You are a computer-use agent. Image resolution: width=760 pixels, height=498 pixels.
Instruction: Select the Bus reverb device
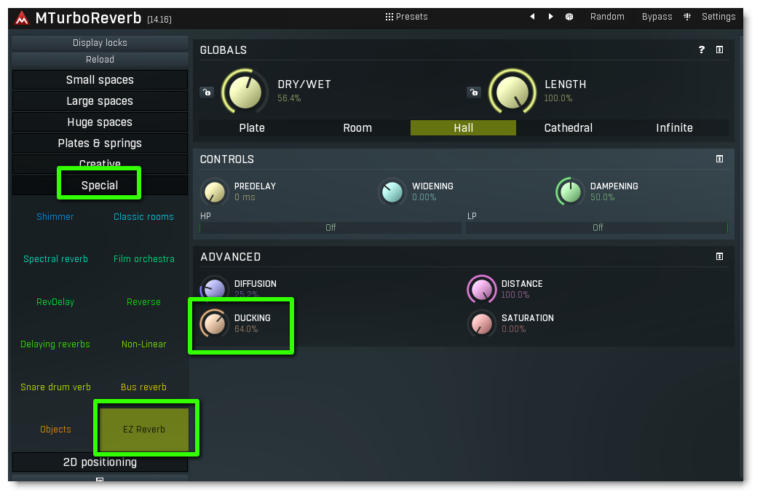143,387
